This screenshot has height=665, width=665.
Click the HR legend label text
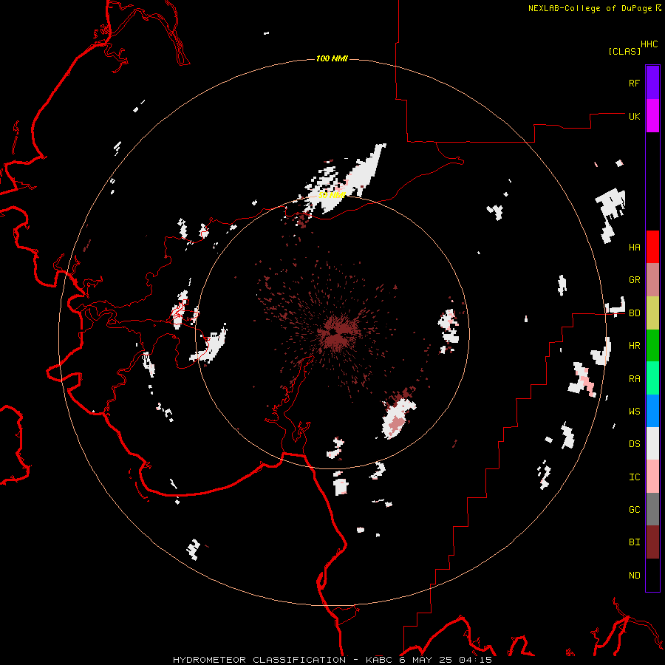click(x=634, y=346)
